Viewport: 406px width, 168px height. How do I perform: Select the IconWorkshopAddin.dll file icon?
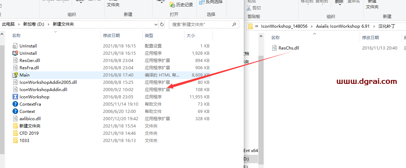coord(15,90)
